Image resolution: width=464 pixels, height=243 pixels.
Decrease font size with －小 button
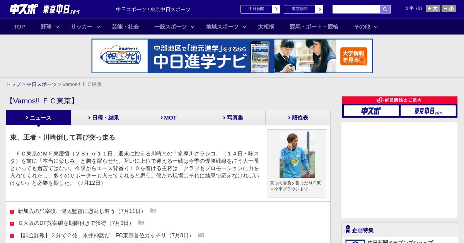click(x=449, y=8)
